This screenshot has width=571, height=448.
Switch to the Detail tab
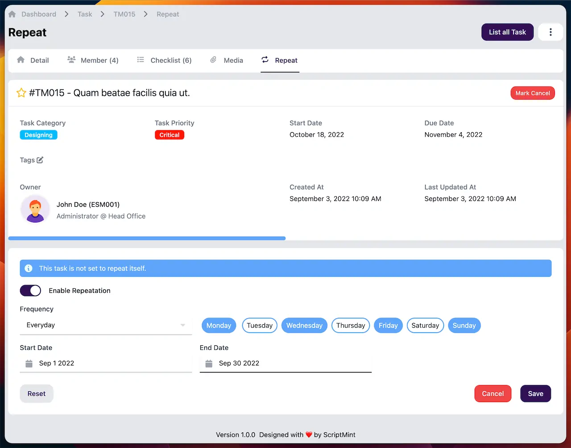33,60
